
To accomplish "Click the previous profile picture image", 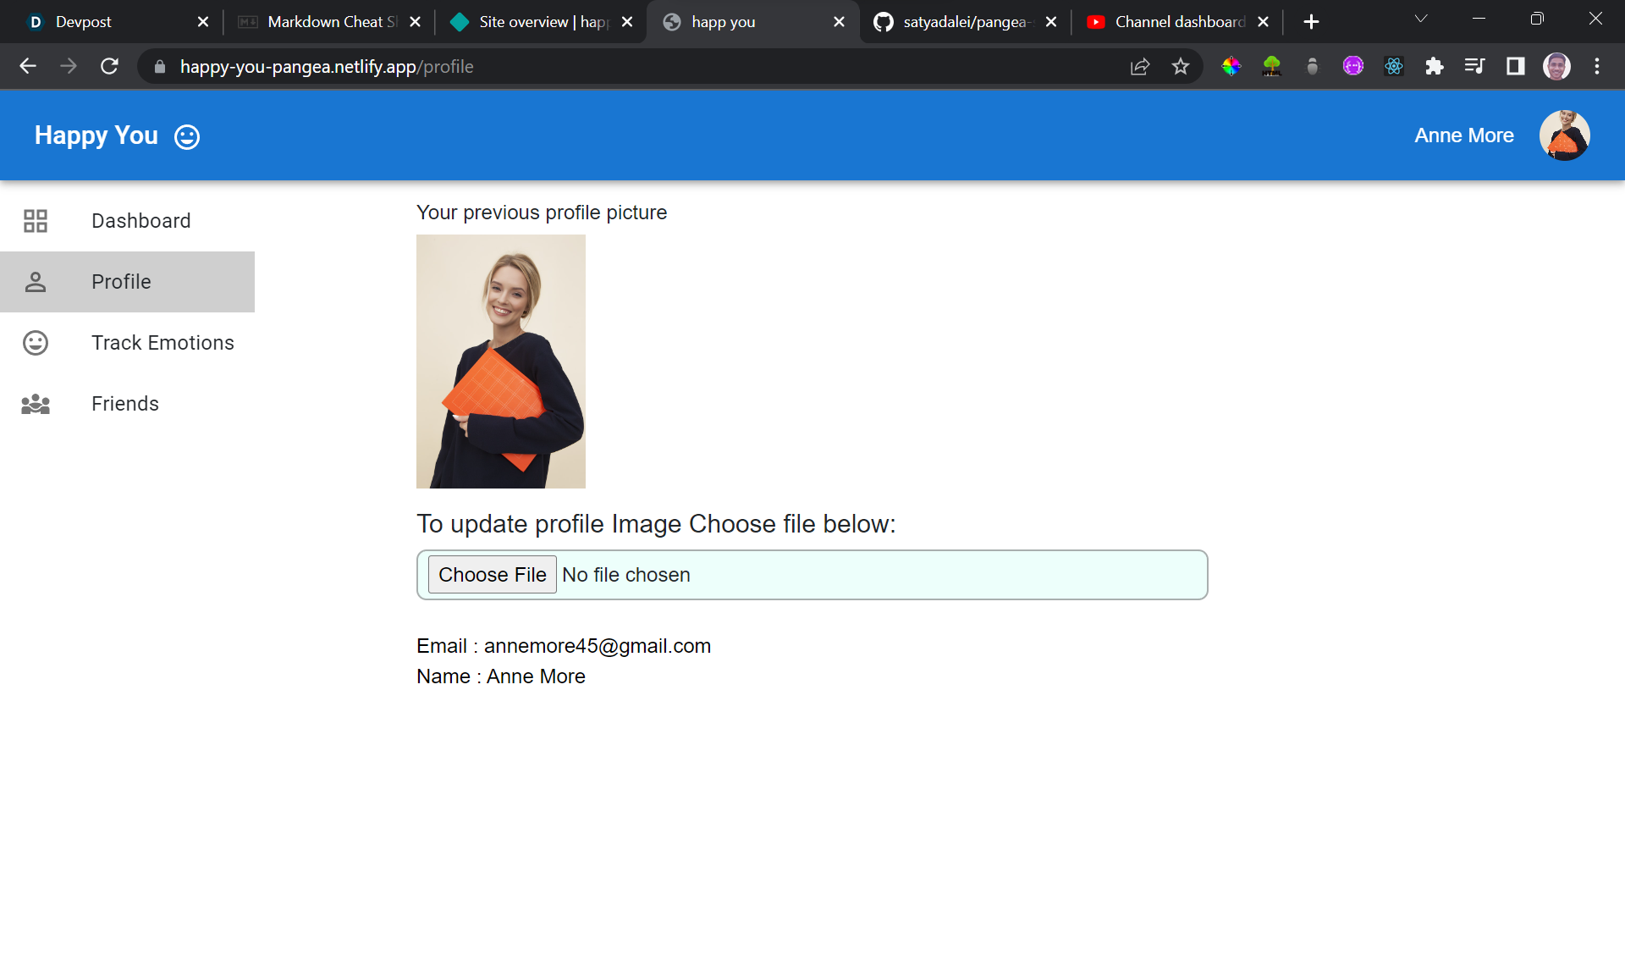I will pos(500,362).
